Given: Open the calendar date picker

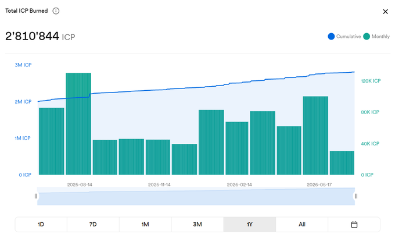Looking at the screenshot, I should [354, 224].
